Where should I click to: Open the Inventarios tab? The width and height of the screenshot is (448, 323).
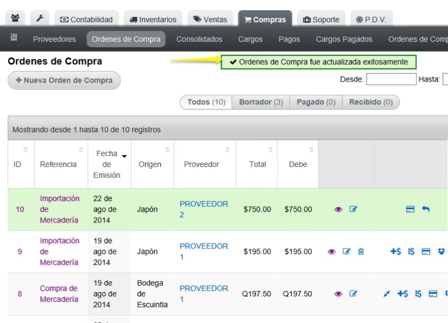tap(153, 19)
